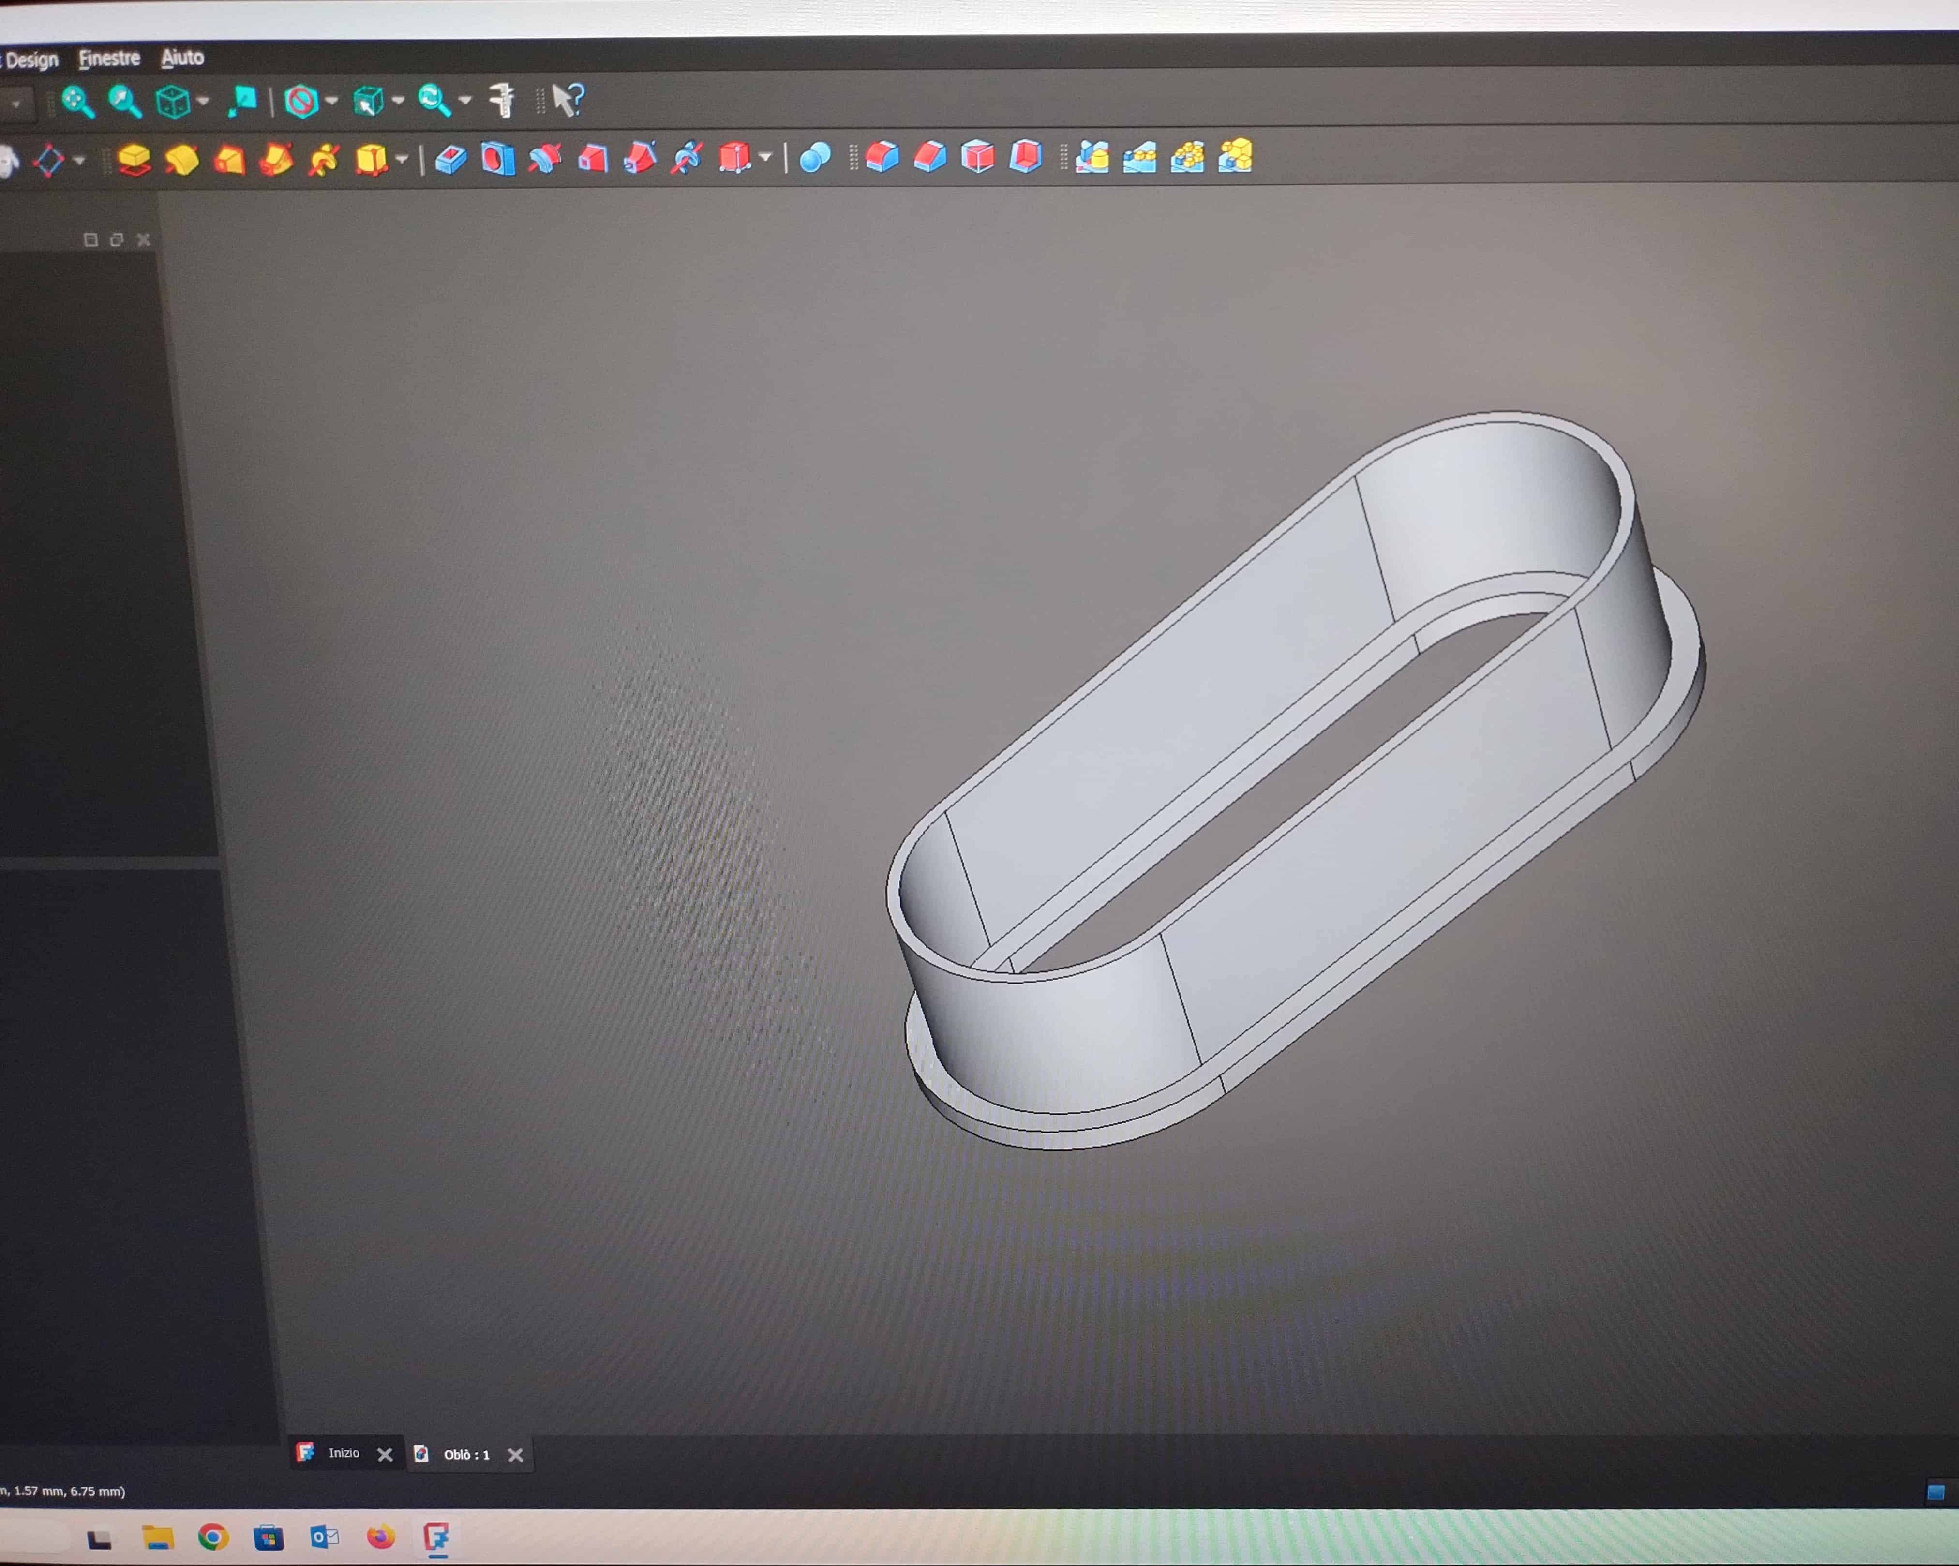Switch to the Inizio tab
This screenshot has width=1959, height=1566.
click(344, 1453)
